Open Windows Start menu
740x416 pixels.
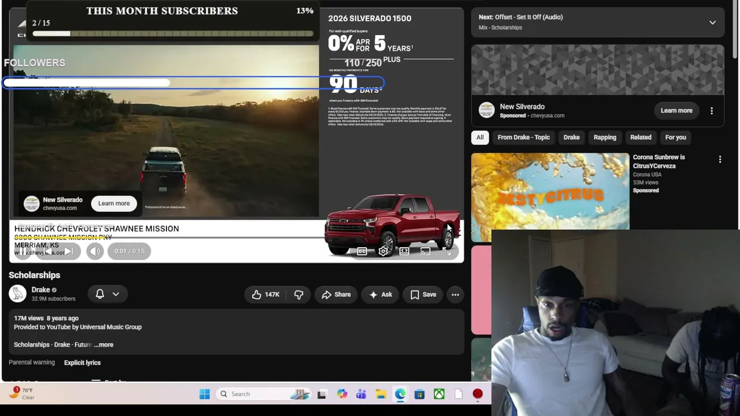[205, 394]
